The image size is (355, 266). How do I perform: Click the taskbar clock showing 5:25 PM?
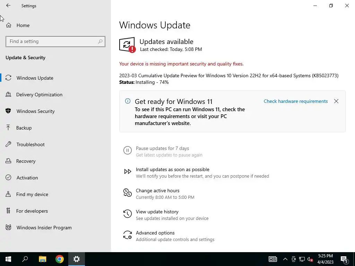click(325, 259)
